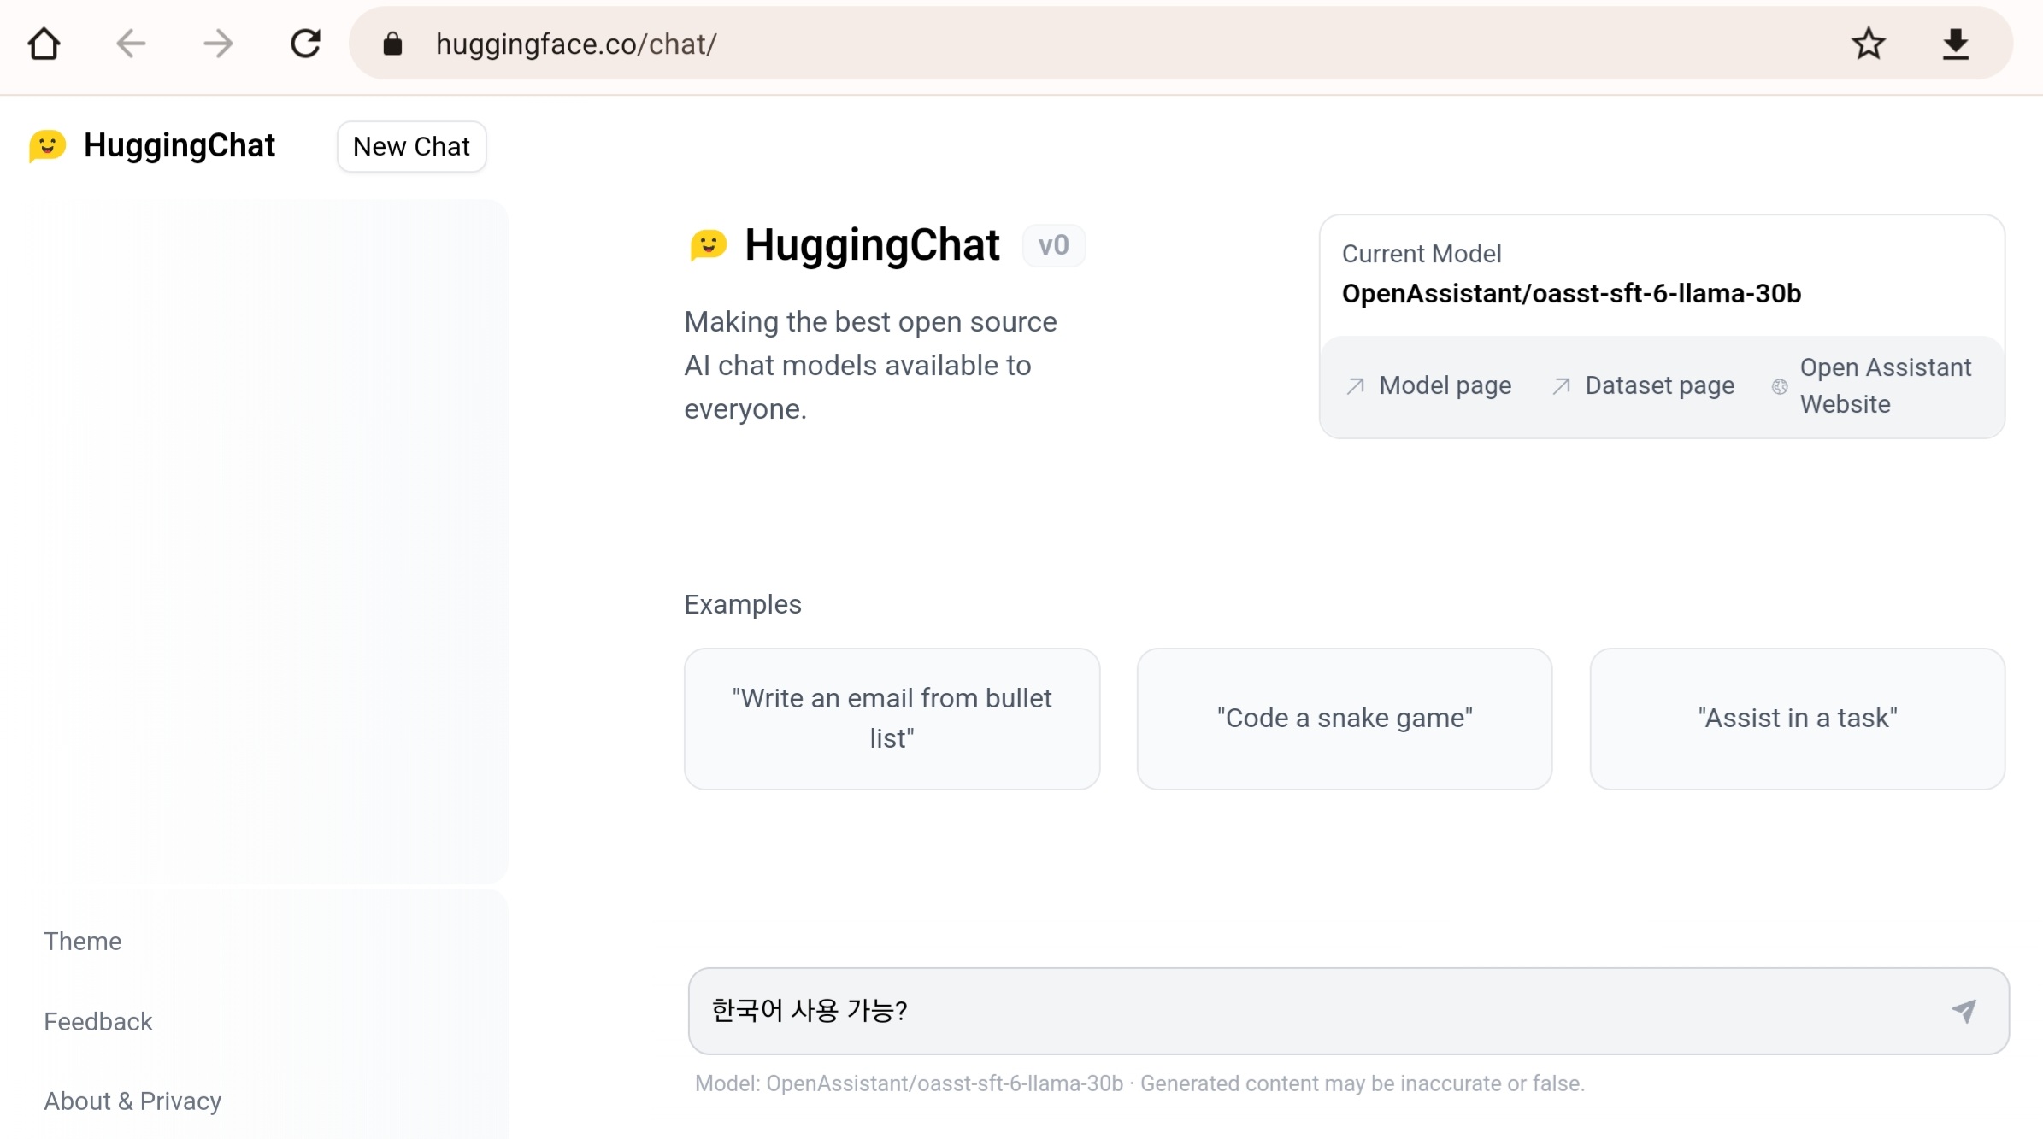Open Feedback from the sidebar

(98, 1021)
